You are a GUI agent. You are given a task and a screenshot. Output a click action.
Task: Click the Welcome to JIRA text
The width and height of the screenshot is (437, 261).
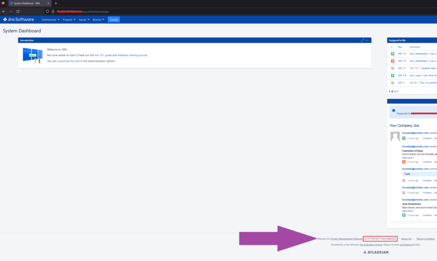(57, 49)
